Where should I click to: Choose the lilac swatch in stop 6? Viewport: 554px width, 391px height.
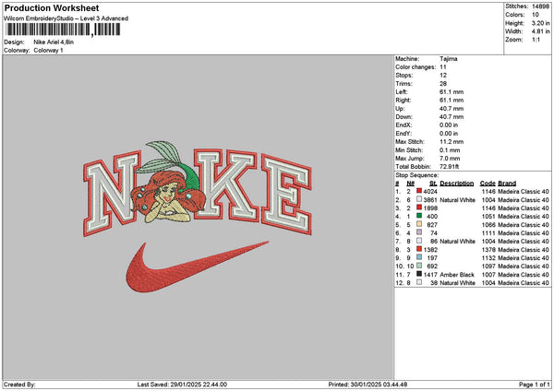(x=419, y=232)
